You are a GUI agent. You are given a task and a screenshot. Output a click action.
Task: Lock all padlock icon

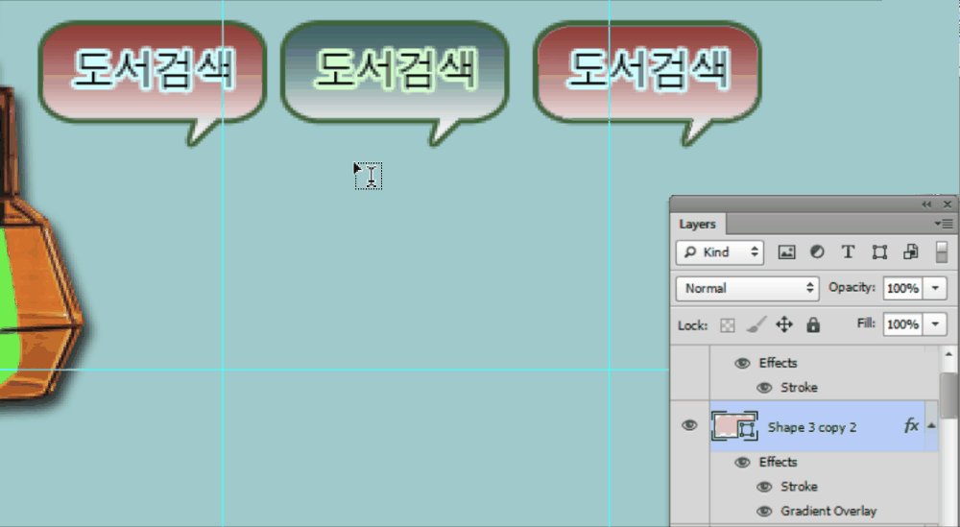coord(813,324)
